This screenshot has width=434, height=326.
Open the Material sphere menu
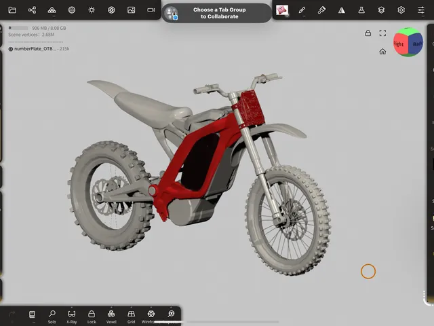coord(72,10)
